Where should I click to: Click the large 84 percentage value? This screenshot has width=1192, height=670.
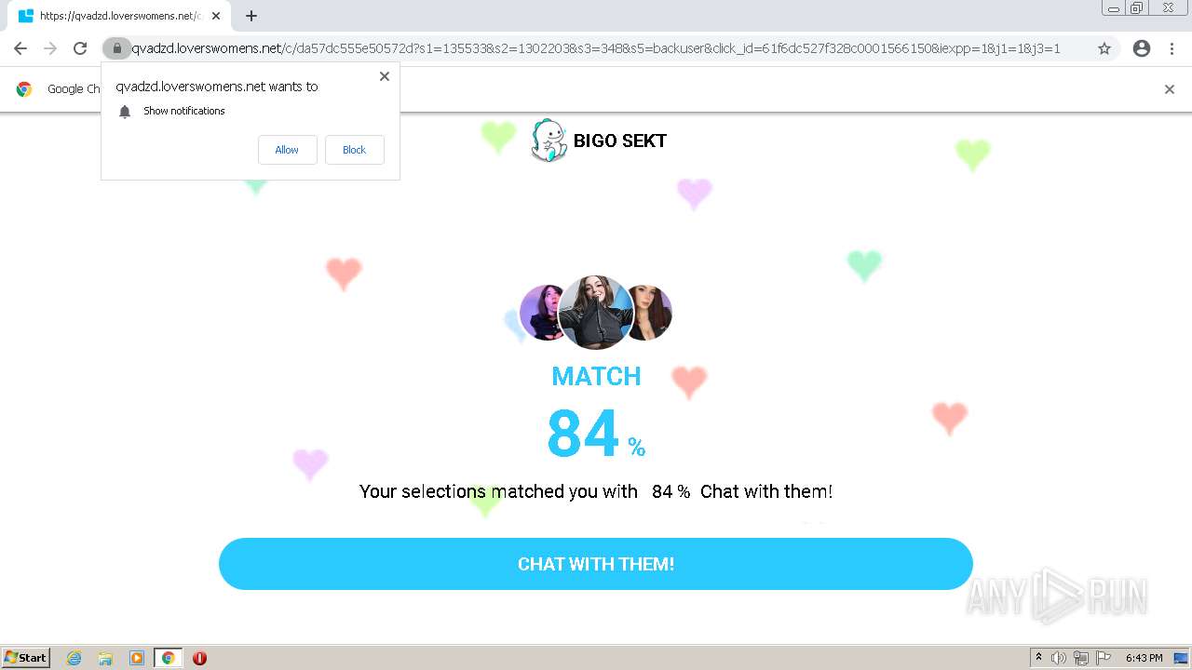(583, 434)
